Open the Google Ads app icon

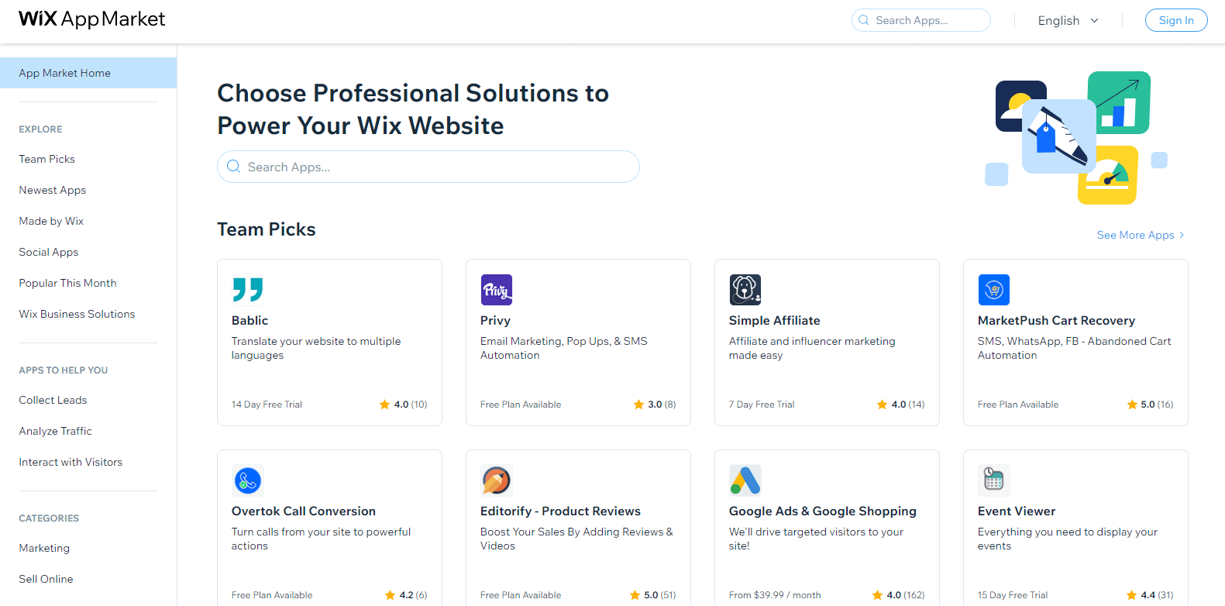pyautogui.click(x=745, y=480)
